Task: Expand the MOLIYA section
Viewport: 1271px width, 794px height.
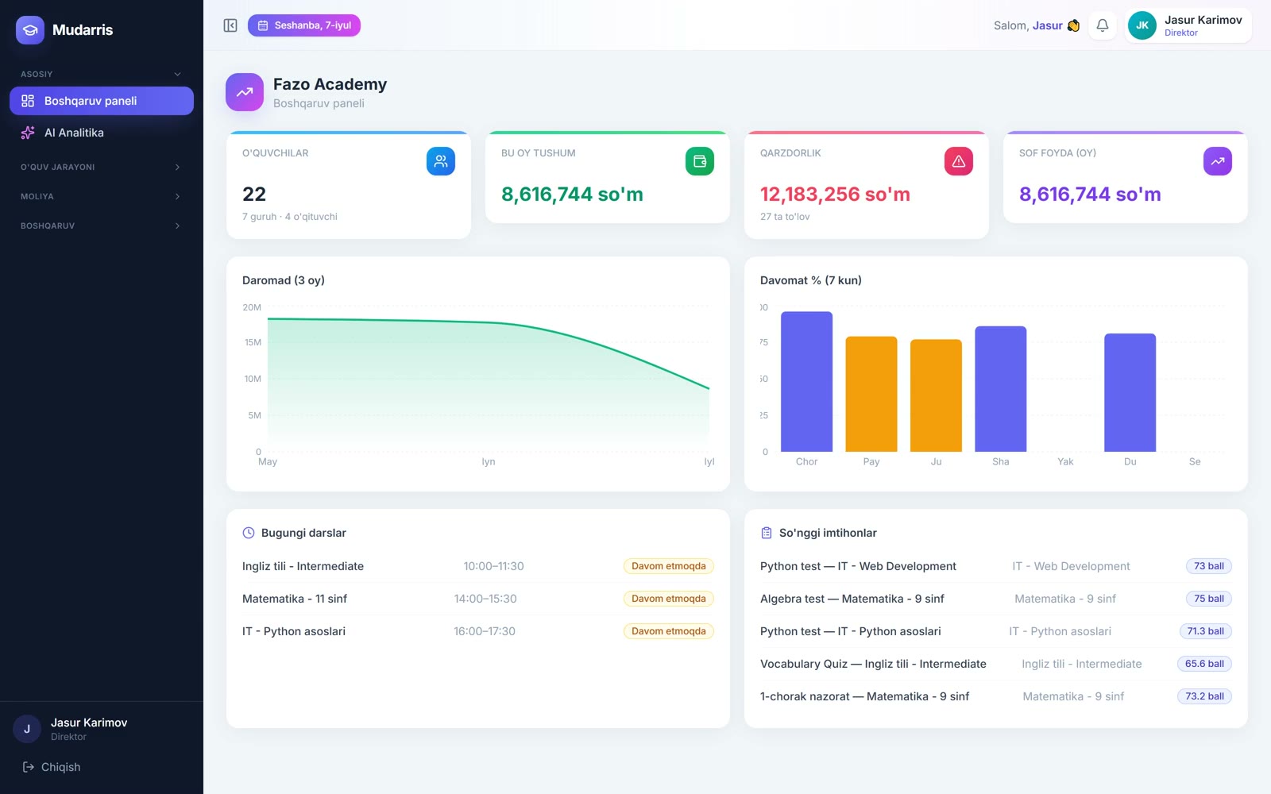Action: pos(102,196)
